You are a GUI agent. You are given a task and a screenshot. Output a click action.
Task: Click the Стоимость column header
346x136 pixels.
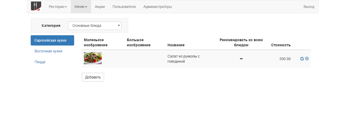(x=281, y=45)
